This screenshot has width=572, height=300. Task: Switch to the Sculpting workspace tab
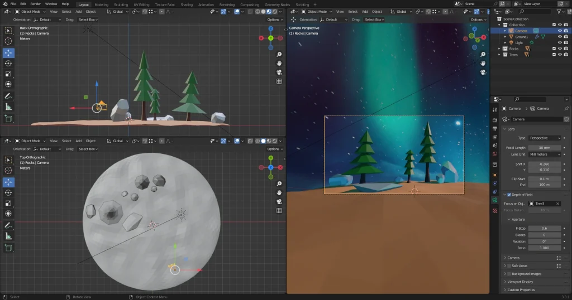(x=121, y=4)
